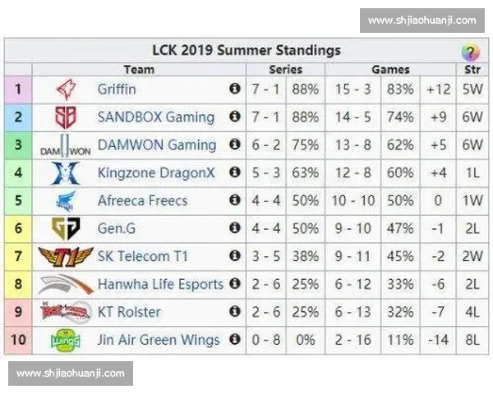Click the Gen.G team logo
The width and height of the screenshot is (493, 394).
(x=65, y=229)
